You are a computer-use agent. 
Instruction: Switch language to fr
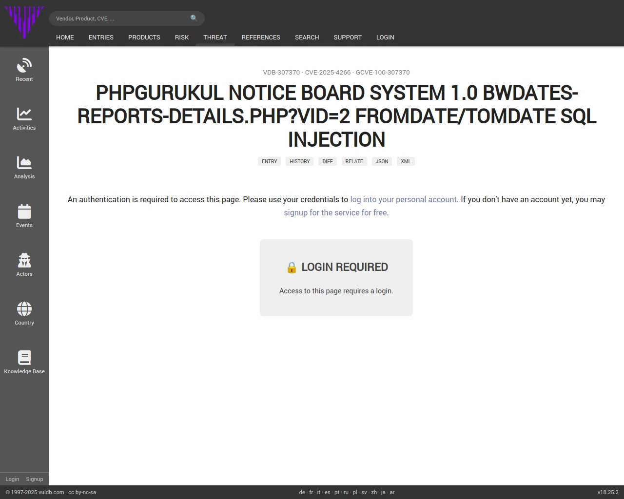[311, 492]
